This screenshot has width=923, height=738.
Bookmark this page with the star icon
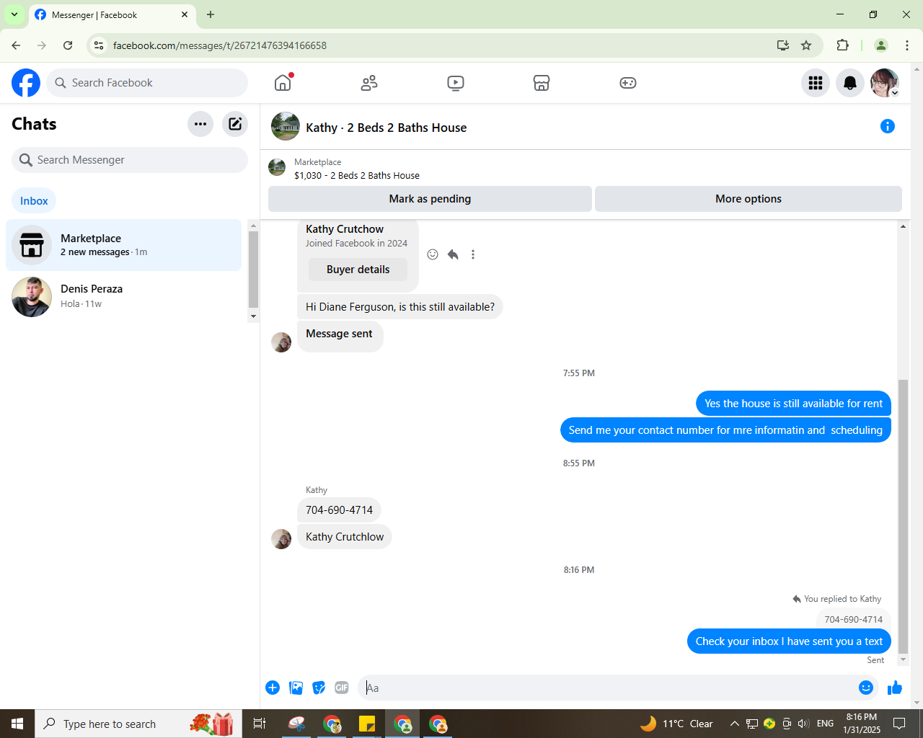pyautogui.click(x=806, y=45)
